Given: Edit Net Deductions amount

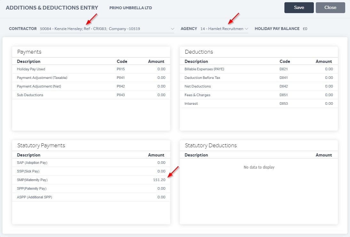Looking at the screenshot, I should click(x=329, y=86).
